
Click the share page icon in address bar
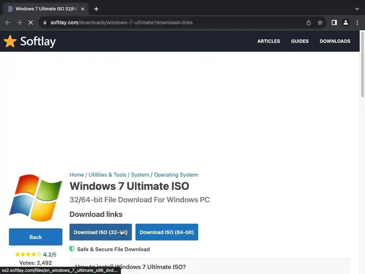click(x=308, y=22)
